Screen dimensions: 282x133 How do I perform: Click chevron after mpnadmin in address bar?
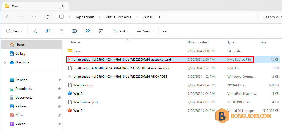coord(100,17)
